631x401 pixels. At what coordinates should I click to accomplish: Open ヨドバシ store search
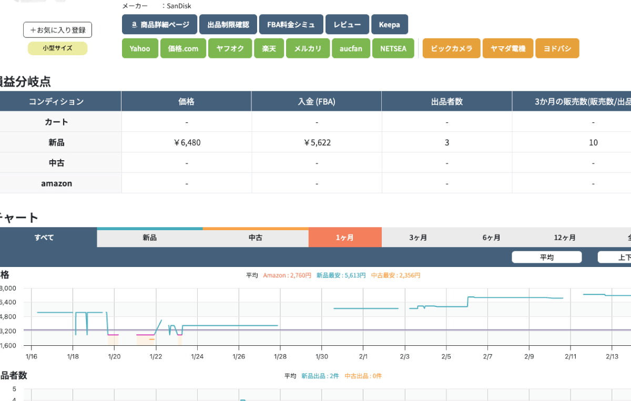[557, 48]
